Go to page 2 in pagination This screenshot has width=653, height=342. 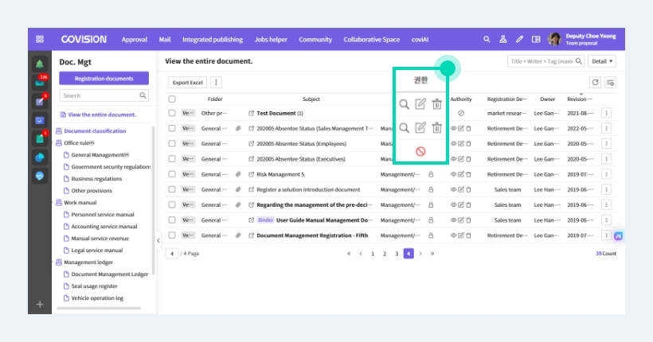(x=385, y=254)
